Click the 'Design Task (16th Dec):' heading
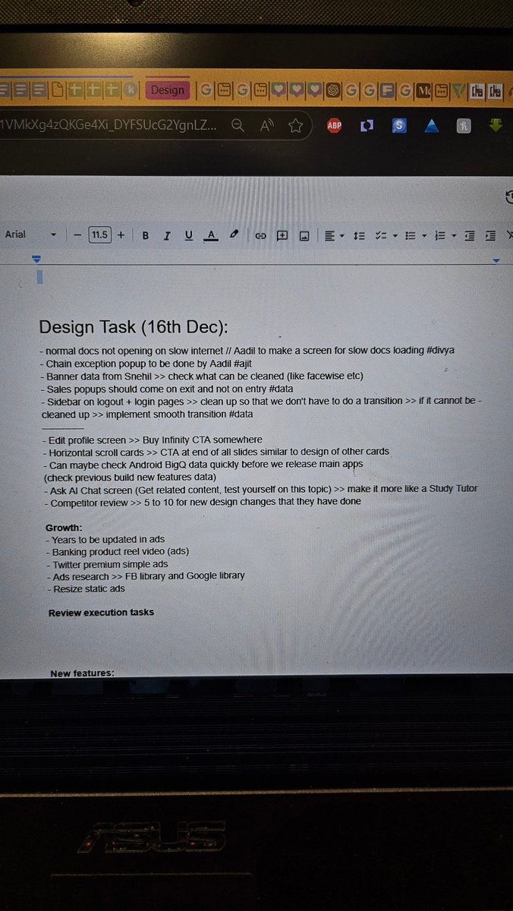This screenshot has width=513, height=911. [x=134, y=327]
